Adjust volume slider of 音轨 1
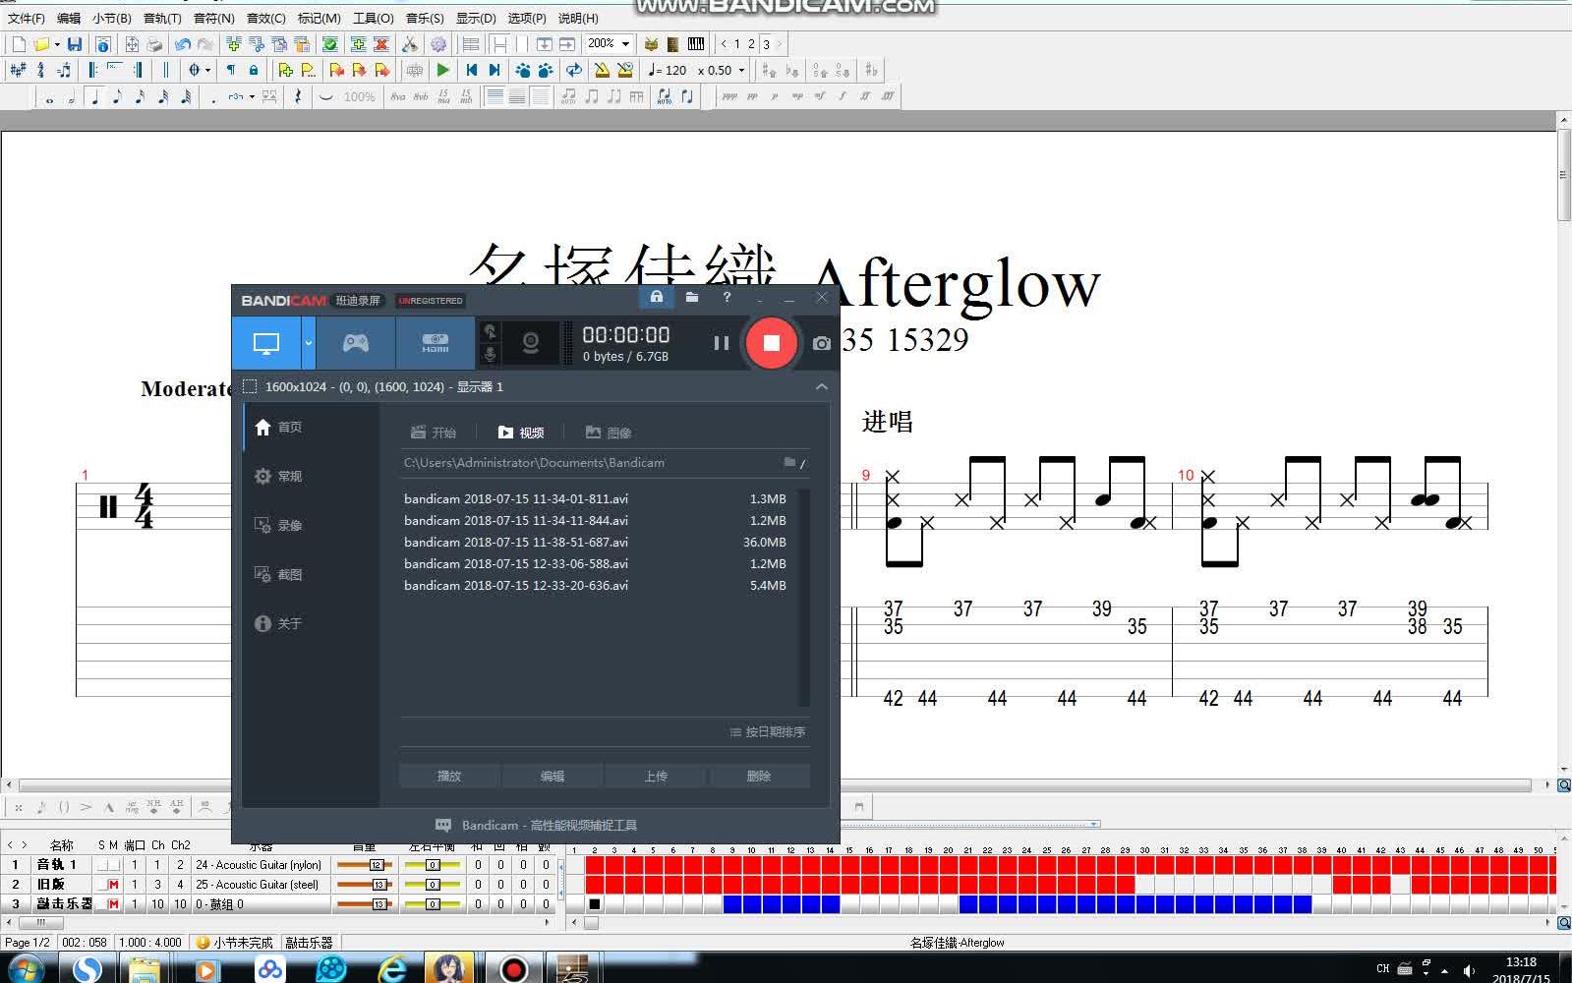 365,865
